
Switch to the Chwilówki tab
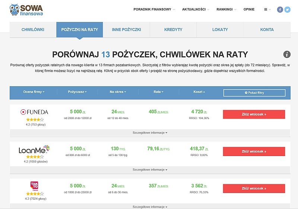[33, 30]
